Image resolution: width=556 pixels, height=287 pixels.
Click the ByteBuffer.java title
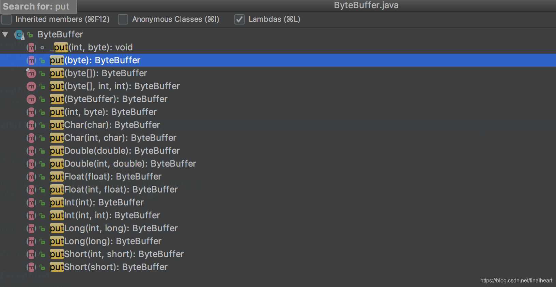click(366, 5)
